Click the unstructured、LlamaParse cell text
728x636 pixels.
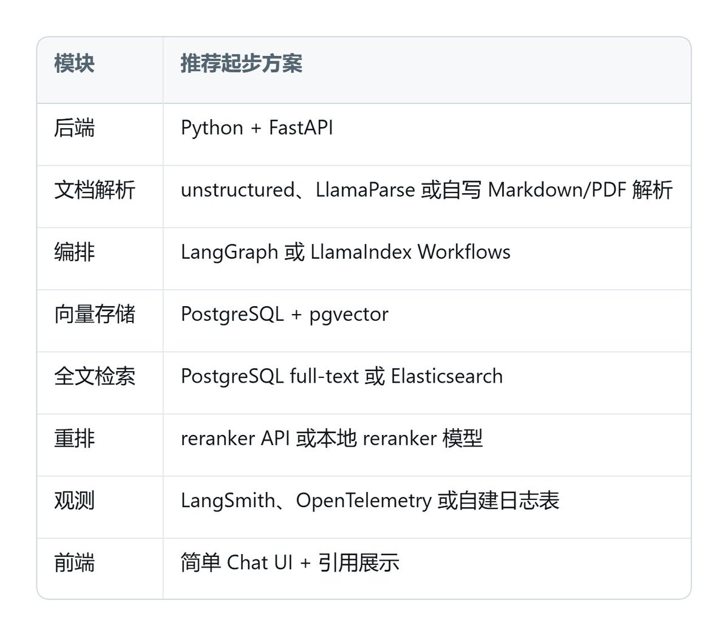click(x=427, y=190)
